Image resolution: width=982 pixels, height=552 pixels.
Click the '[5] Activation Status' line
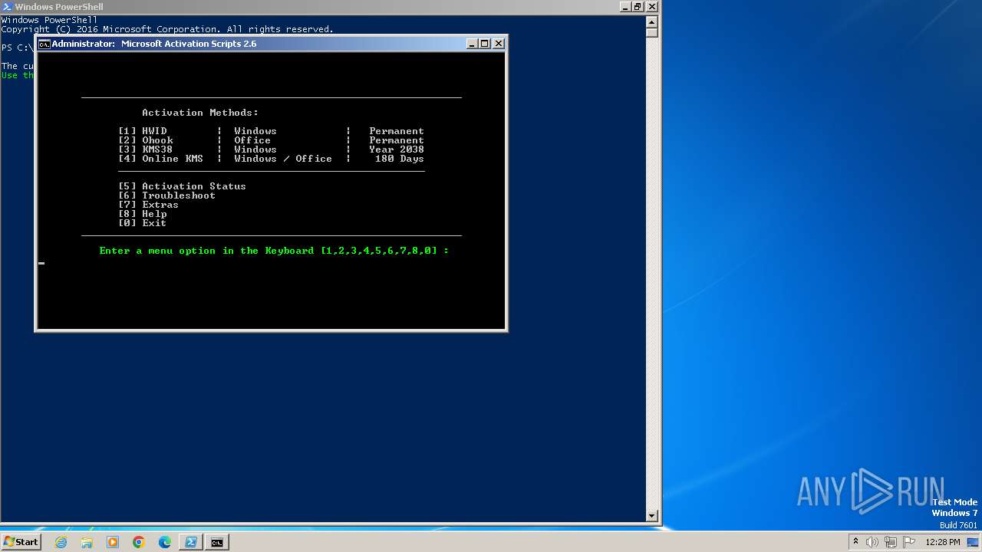(x=182, y=186)
